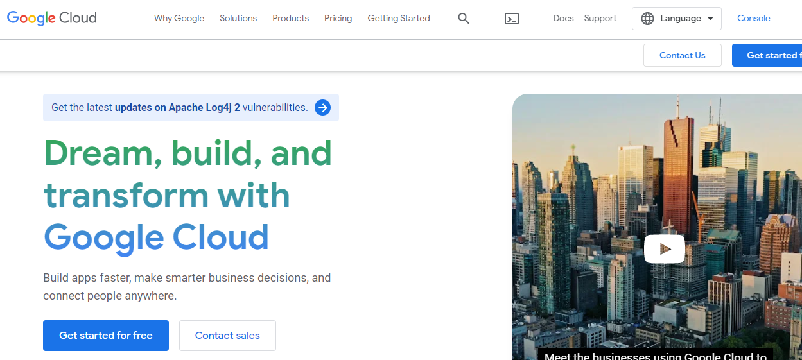802x360 pixels.
Task: Open the Solutions menu
Action: (238, 19)
